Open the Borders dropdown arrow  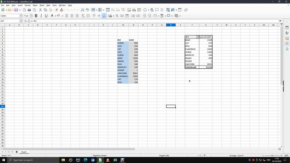(x=159, y=16)
